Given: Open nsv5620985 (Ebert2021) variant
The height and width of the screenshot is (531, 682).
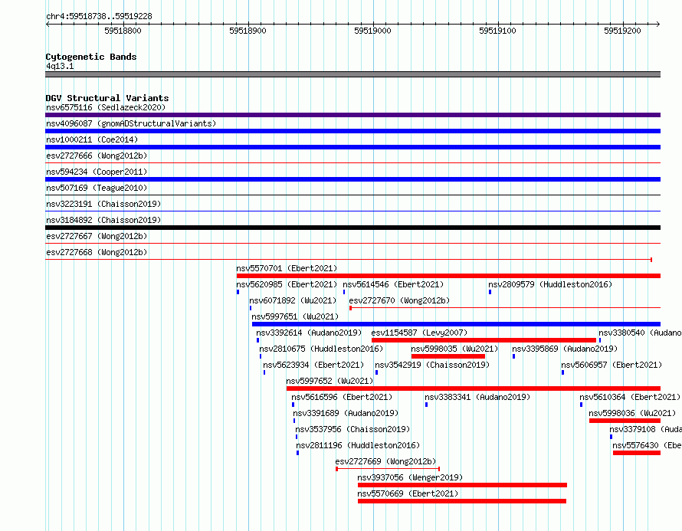Looking at the screenshot, I should 287,284.
